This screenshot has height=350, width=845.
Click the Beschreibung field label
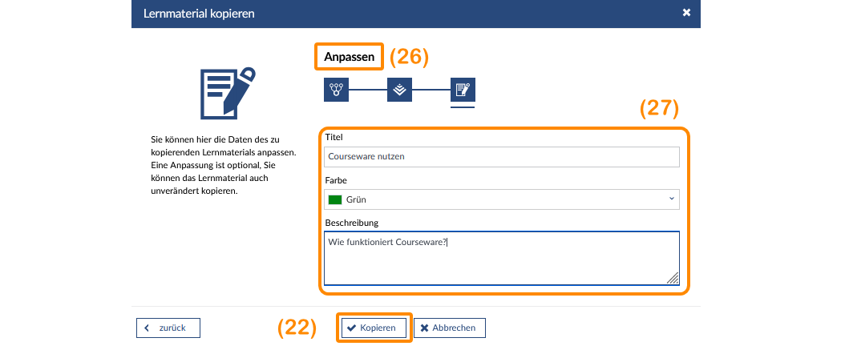351,222
